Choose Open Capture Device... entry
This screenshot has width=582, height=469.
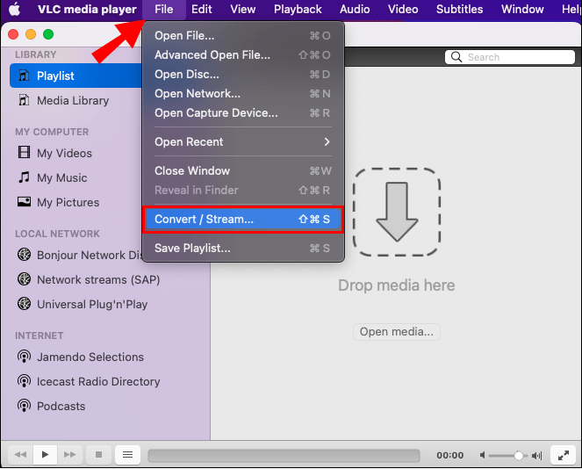(243, 113)
